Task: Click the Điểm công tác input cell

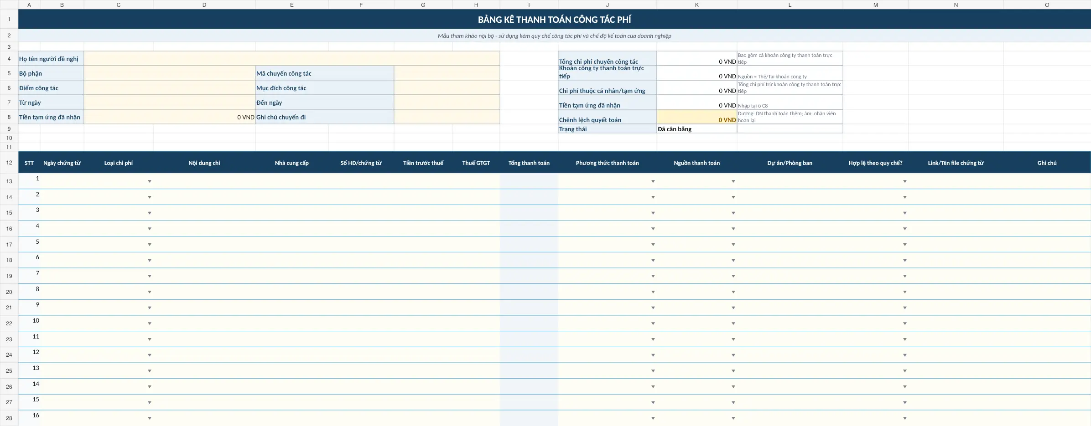Action: (170, 87)
